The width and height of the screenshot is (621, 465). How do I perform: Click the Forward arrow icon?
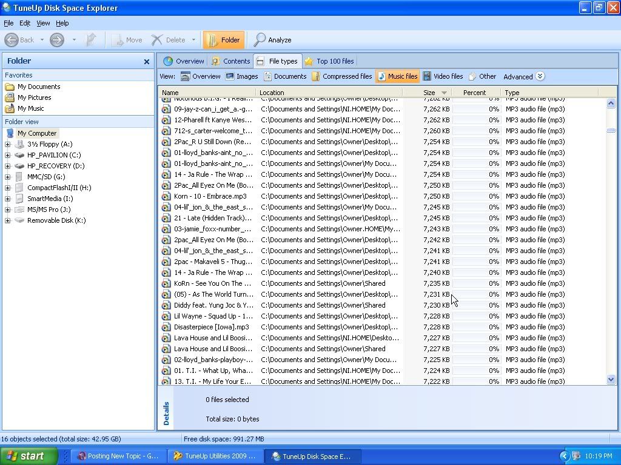click(x=57, y=40)
